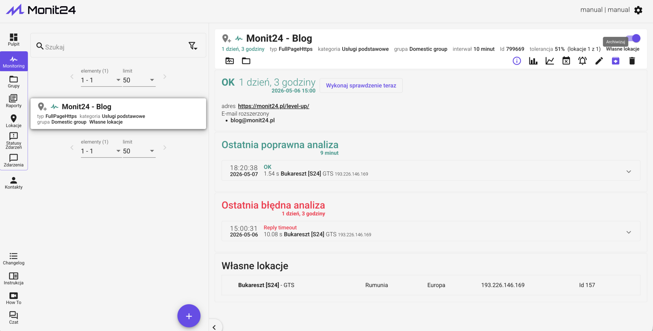Viewport: 653px width, 331px height.
Task: Collapse the list panel with the bottom chevron
Action: tap(214, 327)
